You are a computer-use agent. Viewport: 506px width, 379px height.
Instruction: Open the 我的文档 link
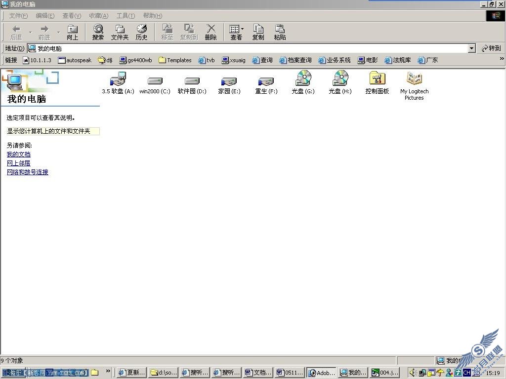coord(19,154)
